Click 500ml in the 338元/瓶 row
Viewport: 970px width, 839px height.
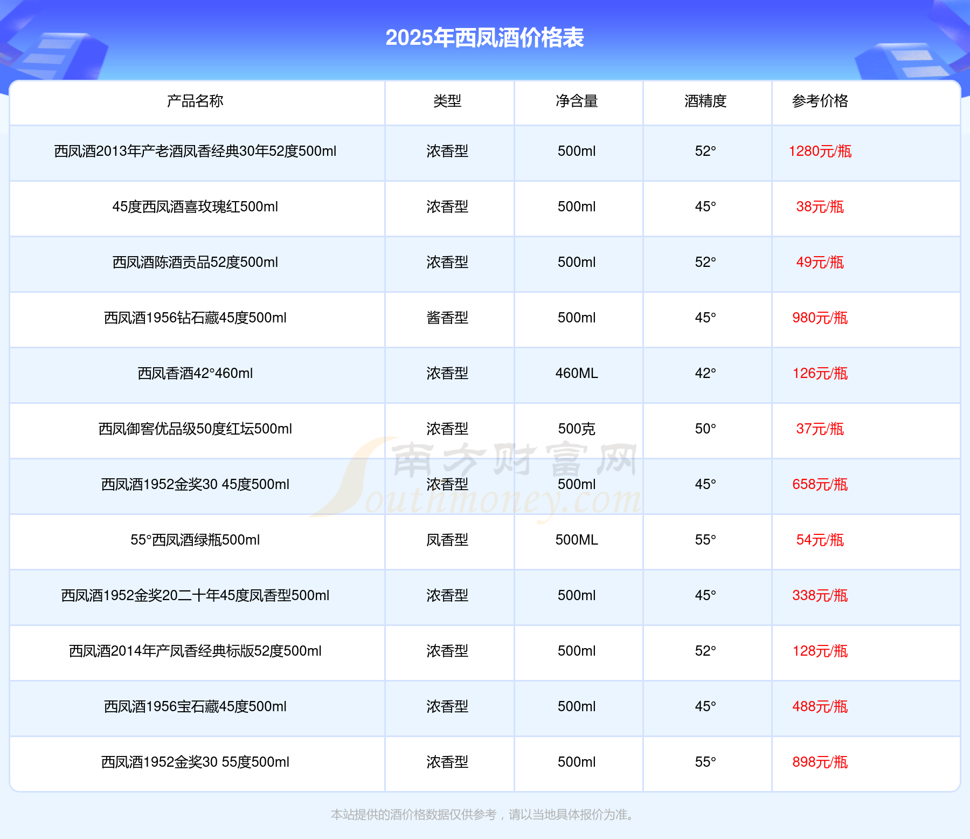pyautogui.click(x=577, y=595)
